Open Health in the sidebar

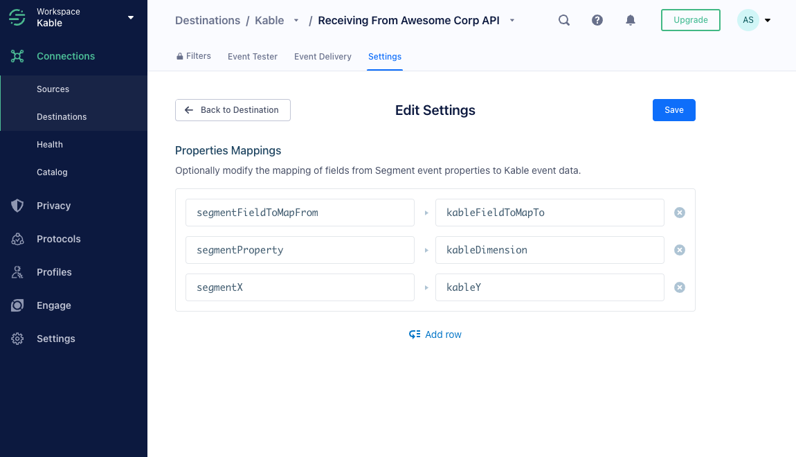[50, 144]
